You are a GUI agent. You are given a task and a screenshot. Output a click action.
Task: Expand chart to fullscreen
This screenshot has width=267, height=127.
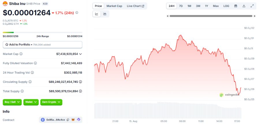click(252, 6)
